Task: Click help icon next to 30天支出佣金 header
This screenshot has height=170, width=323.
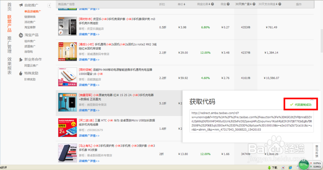Action: click(279, 4)
